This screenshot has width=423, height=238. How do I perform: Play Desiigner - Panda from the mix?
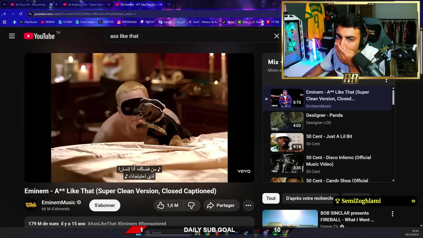pyautogui.click(x=327, y=121)
